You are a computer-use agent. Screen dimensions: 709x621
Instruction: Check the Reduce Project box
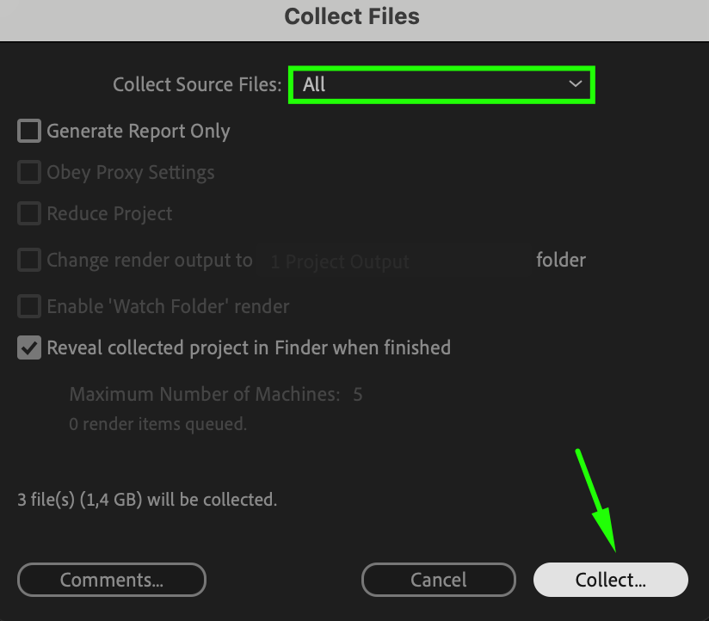coord(30,214)
